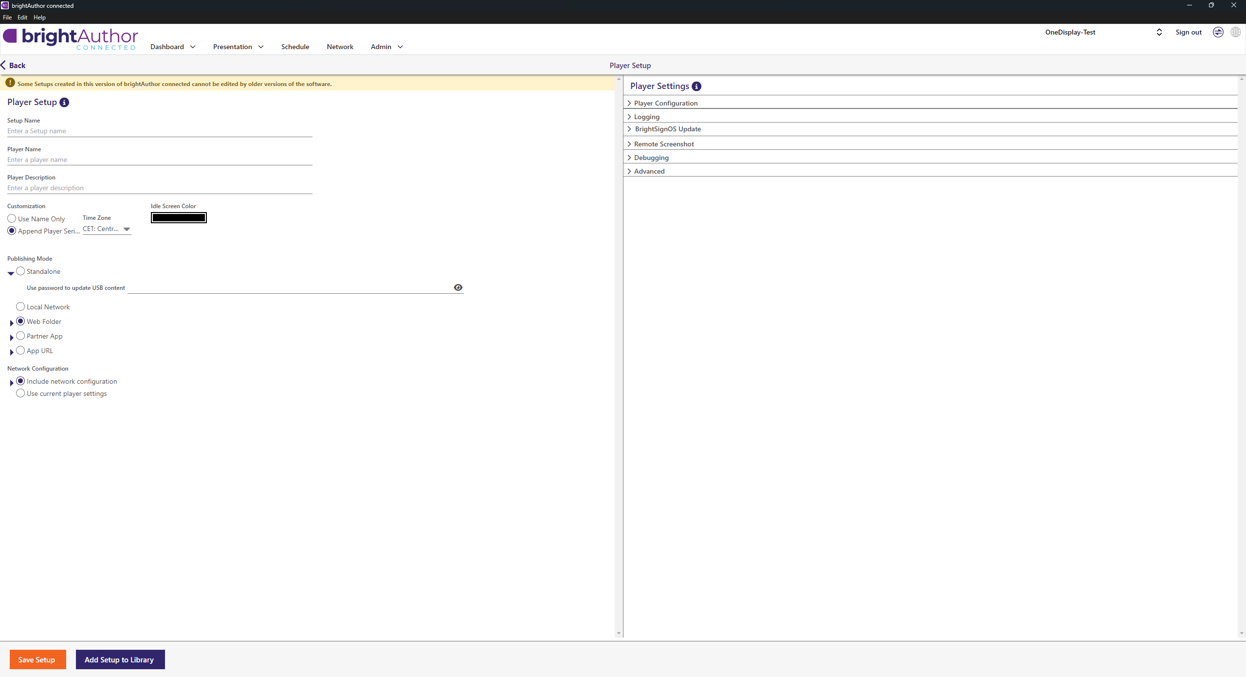
Task: Click the Player Setup info icon
Action: pyautogui.click(x=64, y=102)
